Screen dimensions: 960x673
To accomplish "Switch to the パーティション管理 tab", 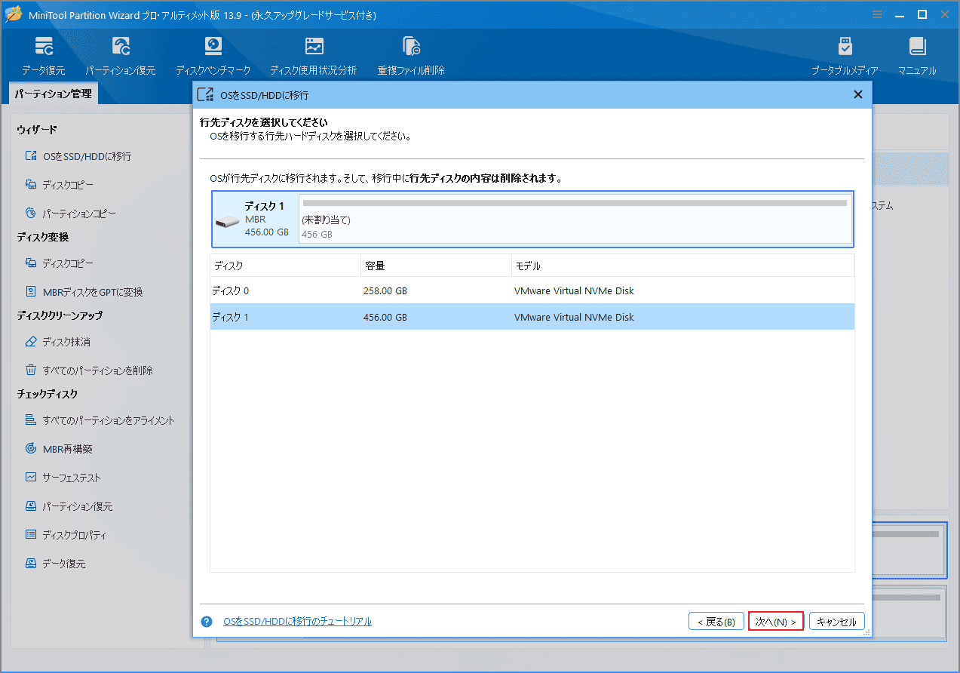I will click(x=54, y=94).
